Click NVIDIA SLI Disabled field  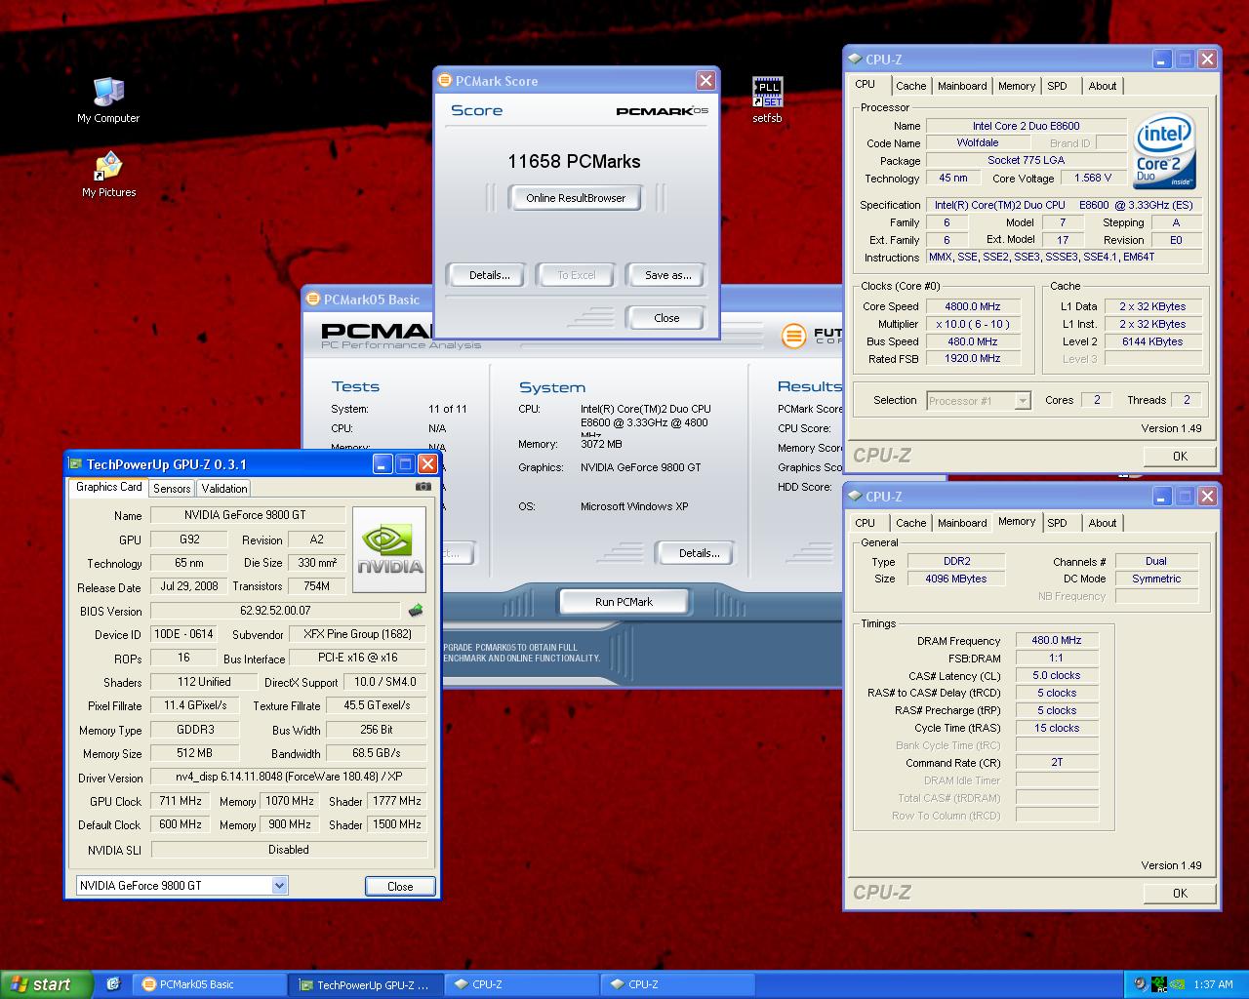pos(288,850)
